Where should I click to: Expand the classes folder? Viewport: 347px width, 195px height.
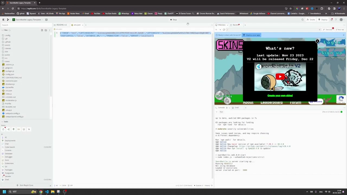tap(7, 48)
